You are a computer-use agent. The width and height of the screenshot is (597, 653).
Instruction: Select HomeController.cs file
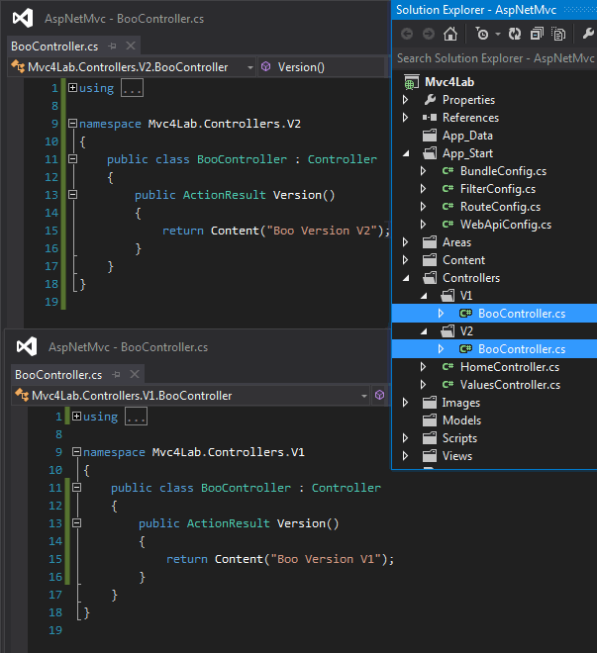(510, 367)
